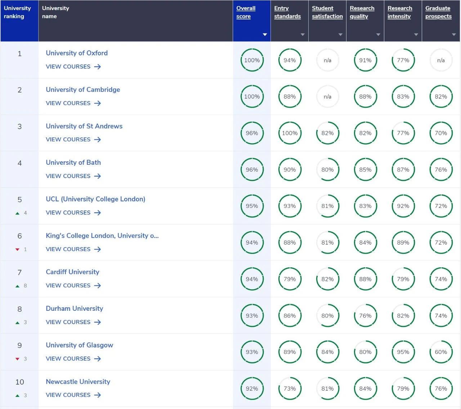Screen dimensions: 461x409
Task: Sort by Student satisfaction column header
Action: [x=327, y=12]
